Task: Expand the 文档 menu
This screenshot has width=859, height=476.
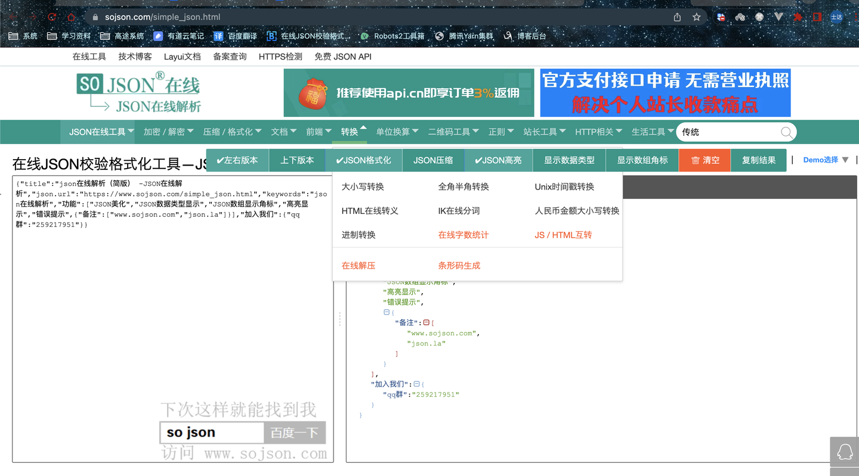Action: coord(284,132)
